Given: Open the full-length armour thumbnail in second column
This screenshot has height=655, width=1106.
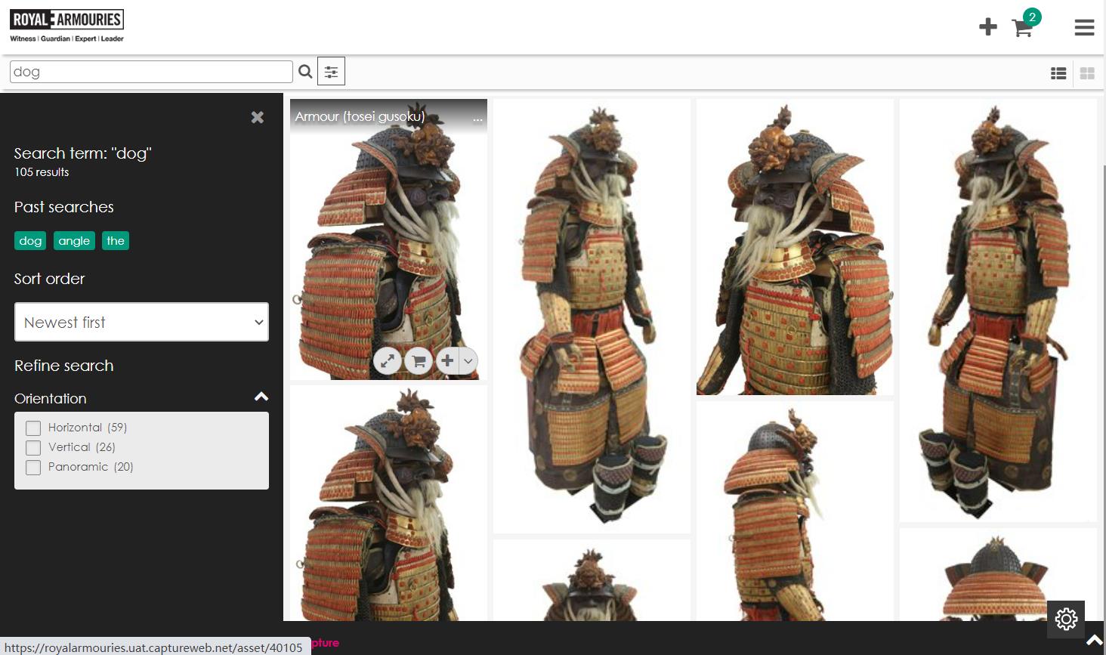Looking at the screenshot, I should pyautogui.click(x=592, y=316).
